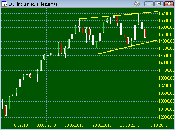The height and width of the screenshot is (130, 175).
Task: Click price label 15500.00
Action: coord(166,21)
